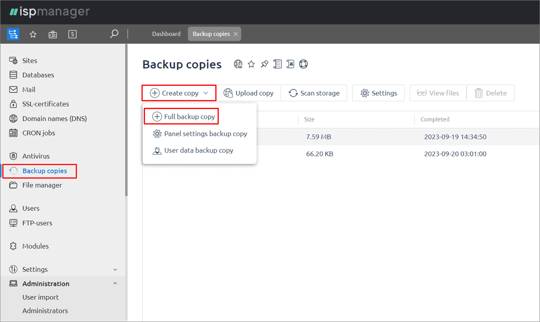Pin the Backup copies page

(264, 64)
